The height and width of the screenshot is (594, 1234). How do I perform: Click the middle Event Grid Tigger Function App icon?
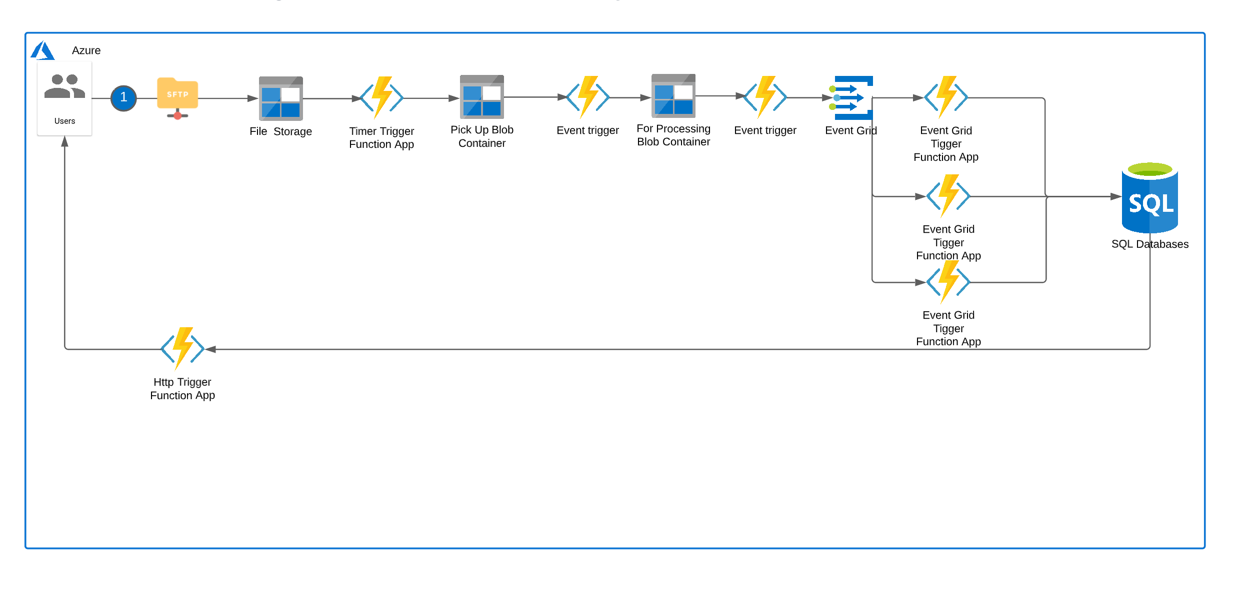coord(948,196)
